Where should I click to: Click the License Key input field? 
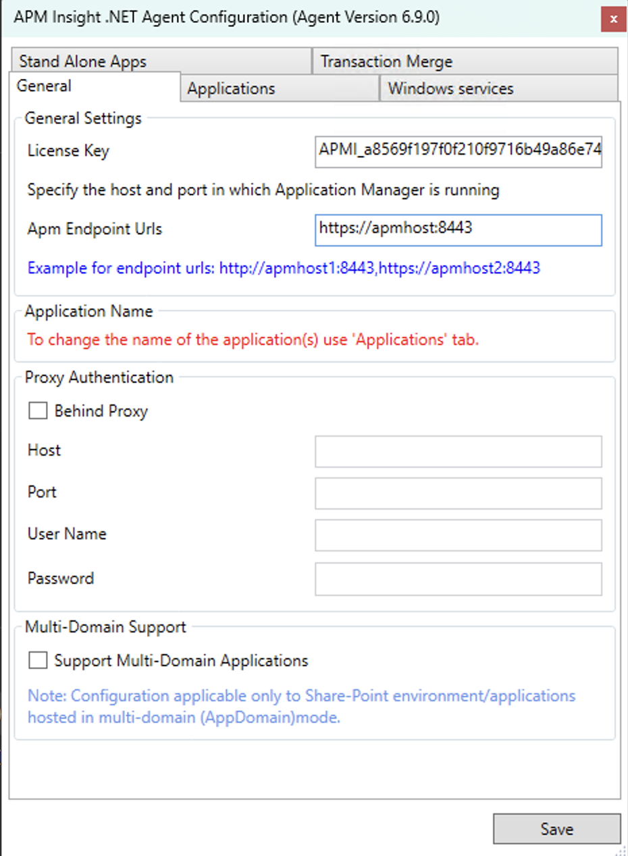pyautogui.click(x=458, y=151)
